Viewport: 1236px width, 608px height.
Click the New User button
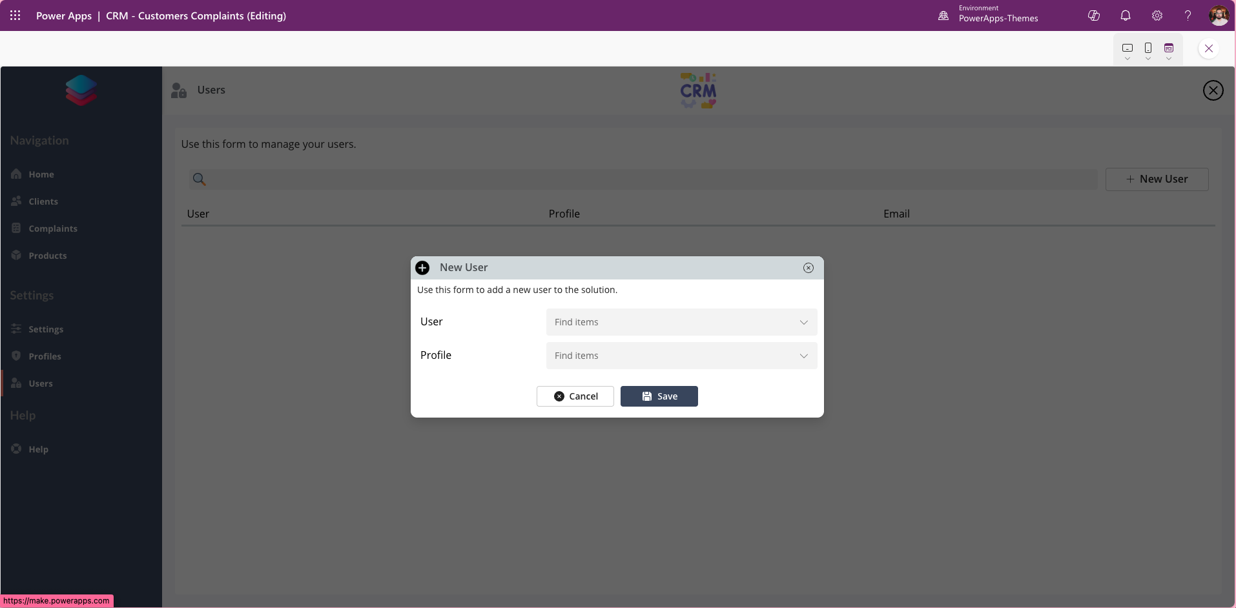tap(1157, 179)
